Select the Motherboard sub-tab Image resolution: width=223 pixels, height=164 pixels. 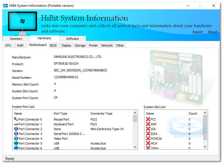pyautogui.click(x=38, y=45)
